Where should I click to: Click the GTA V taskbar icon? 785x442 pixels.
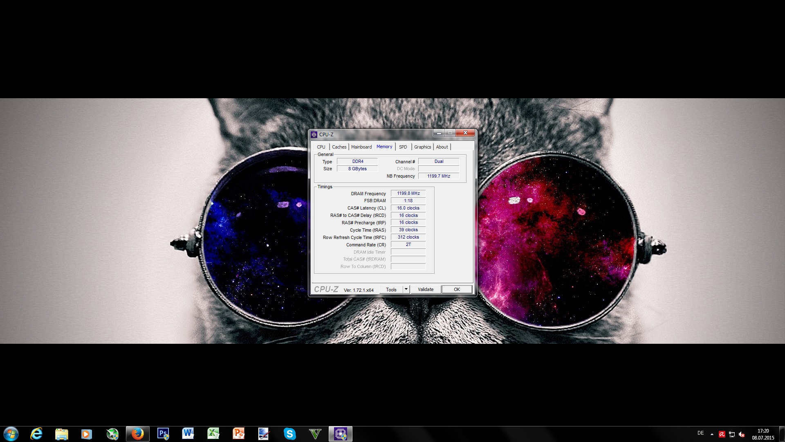pyautogui.click(x=315, y=434)
